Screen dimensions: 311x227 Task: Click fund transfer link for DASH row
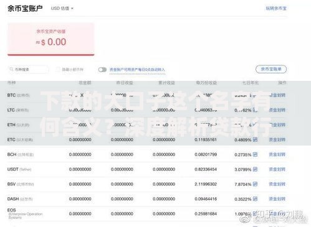coord(277,199)
